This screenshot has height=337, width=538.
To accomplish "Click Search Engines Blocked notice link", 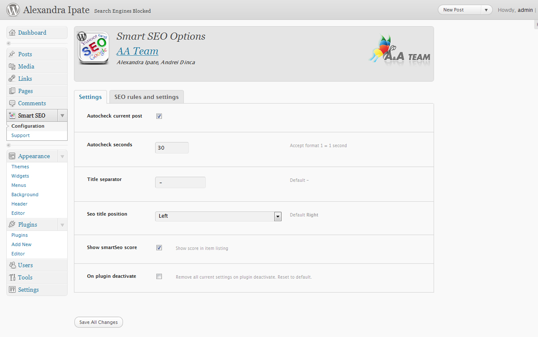I will pos(122,11).
